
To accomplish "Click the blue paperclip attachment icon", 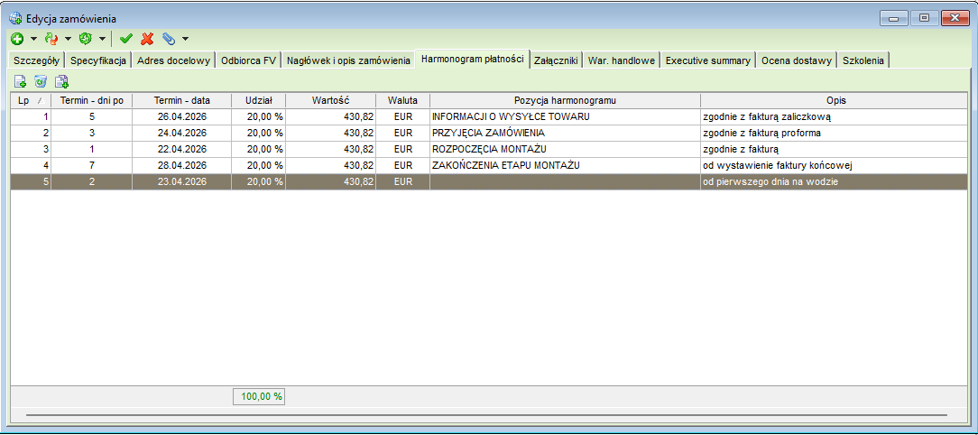I will coord(169,39).
